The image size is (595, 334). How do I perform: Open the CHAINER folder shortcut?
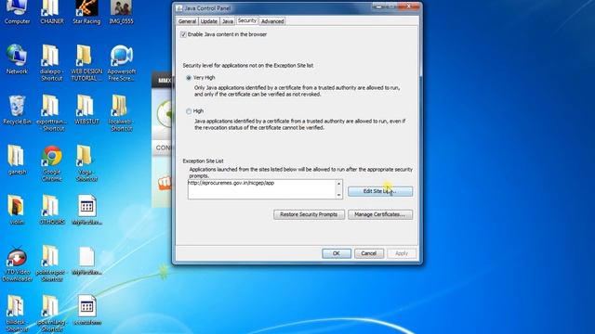tap(52, 12)
